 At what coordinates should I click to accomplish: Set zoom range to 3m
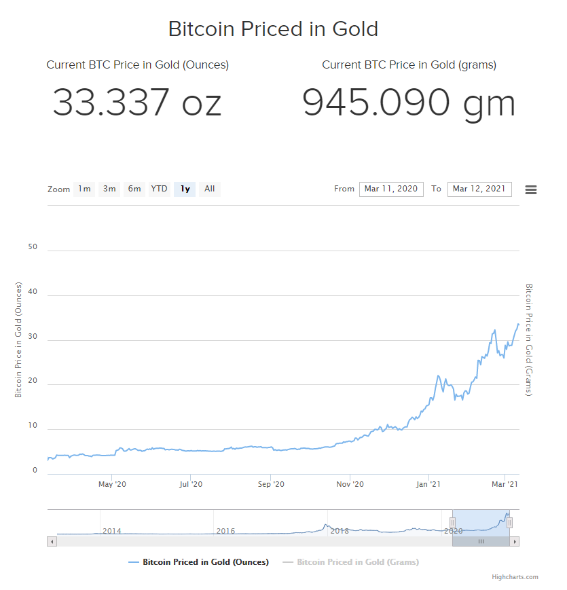(109, 189)
